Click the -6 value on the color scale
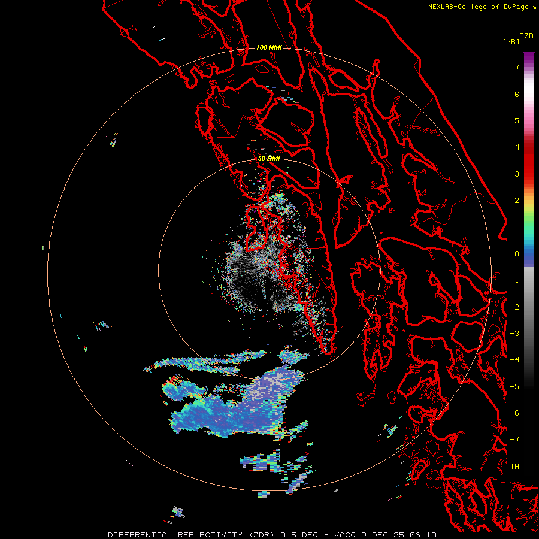Screen dimensions: 539x539 pyautogui.click(x=514, y=413)
